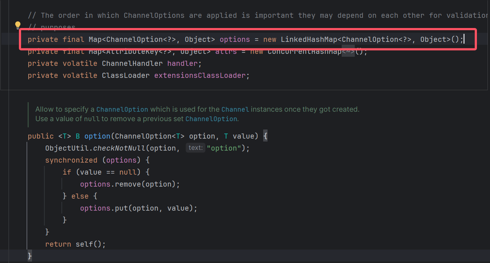Click the yellow lightbulb quick-fix icon
490x263 pixels.
17,25
